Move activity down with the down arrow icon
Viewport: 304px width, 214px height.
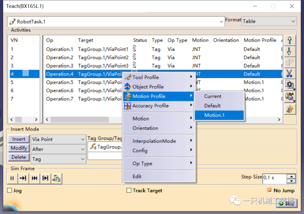coord(290,51)
